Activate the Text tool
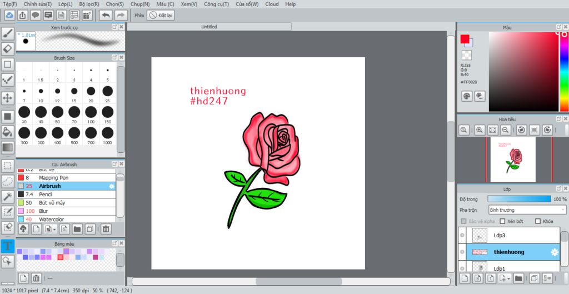This screenshot has height=294, width=569. [8, 246]
